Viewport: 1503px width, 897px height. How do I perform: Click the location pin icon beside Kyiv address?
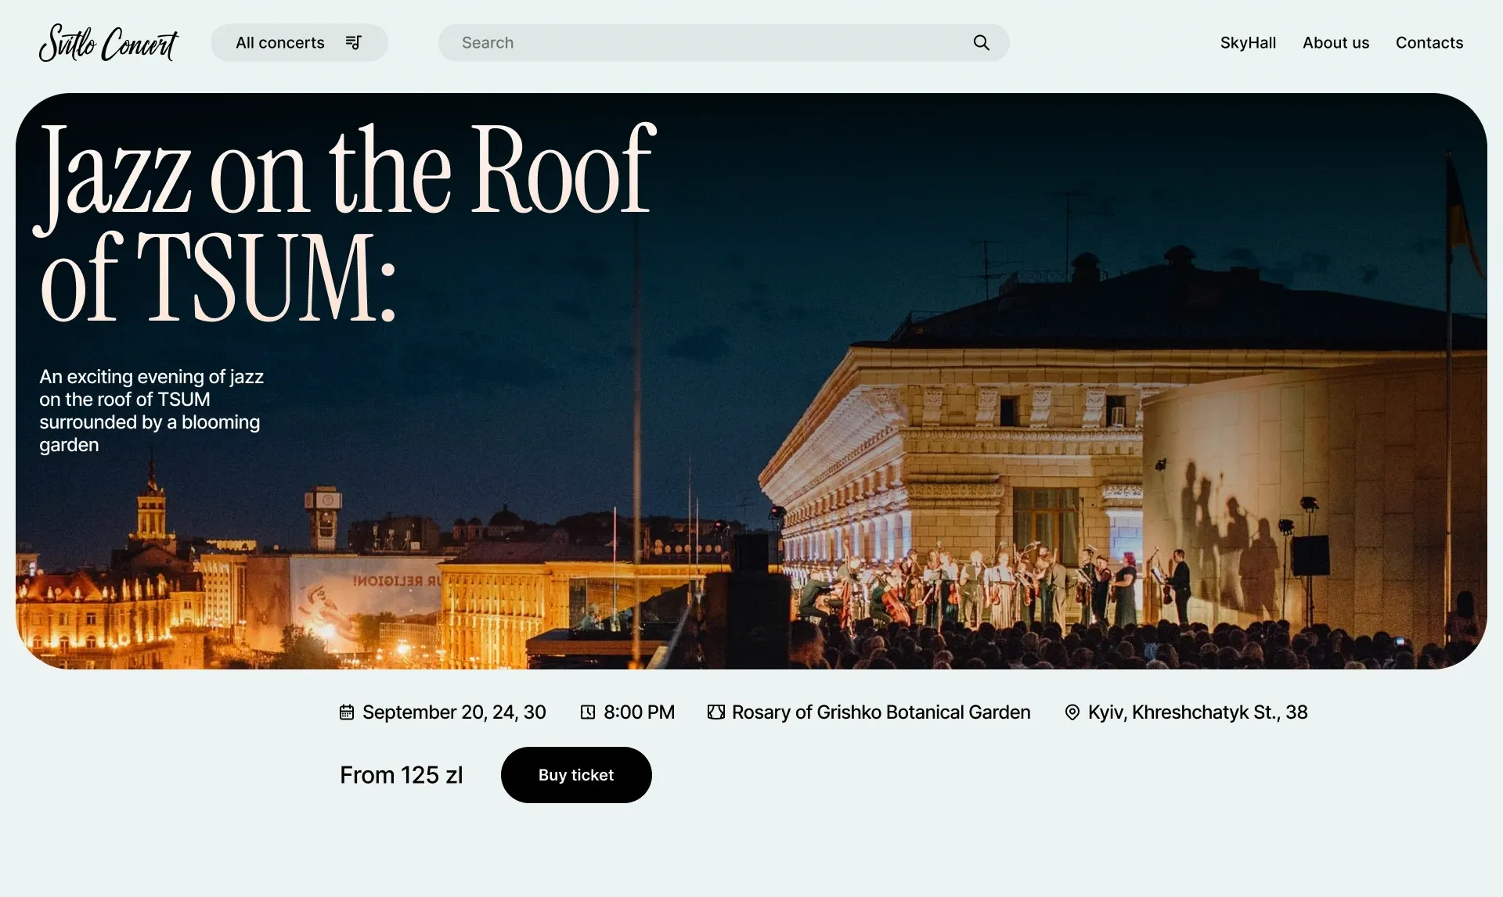click(1072, 712)
